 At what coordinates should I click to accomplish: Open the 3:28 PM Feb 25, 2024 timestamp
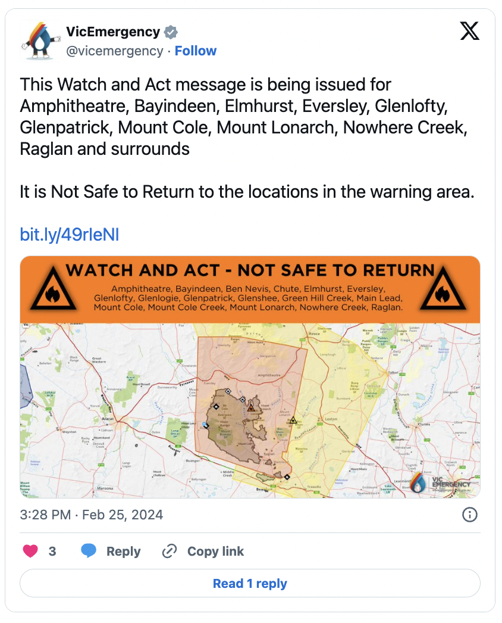(91, 515)
